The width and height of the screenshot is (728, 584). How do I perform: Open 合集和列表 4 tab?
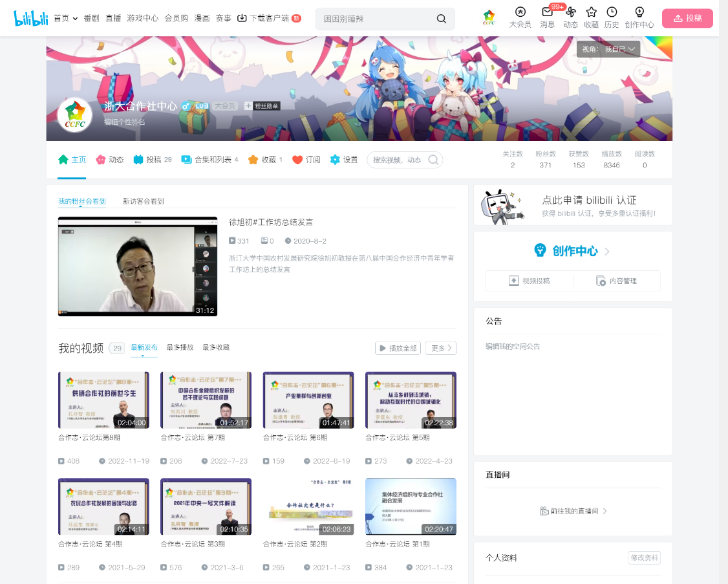(209, 160)
